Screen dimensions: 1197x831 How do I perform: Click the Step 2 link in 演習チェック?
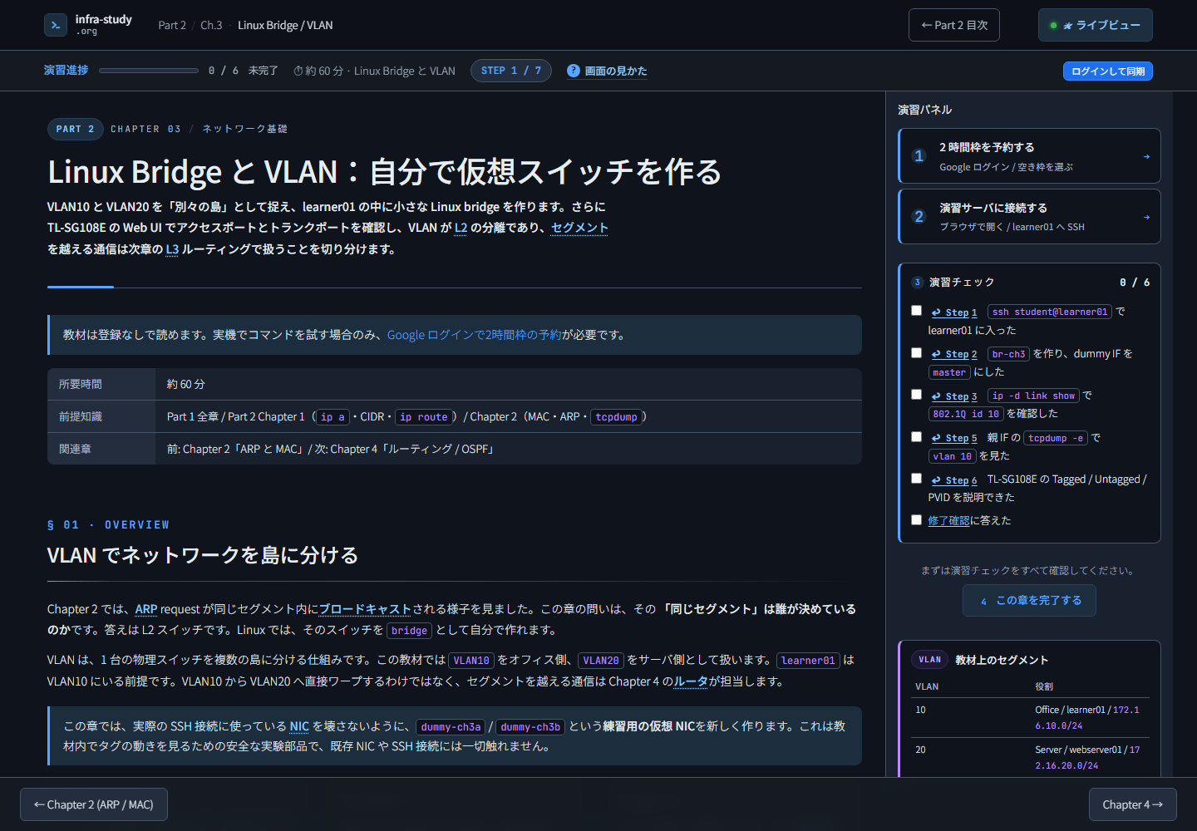954,354
